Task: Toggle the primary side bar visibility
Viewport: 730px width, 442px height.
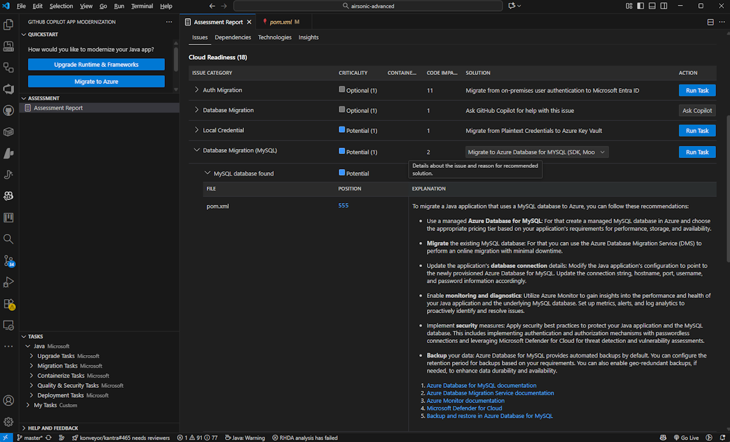Action: [x=639, y=6]
